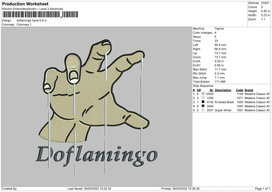Click the stitches count 23437
272x192 pixels.
[x=265, y=3]
